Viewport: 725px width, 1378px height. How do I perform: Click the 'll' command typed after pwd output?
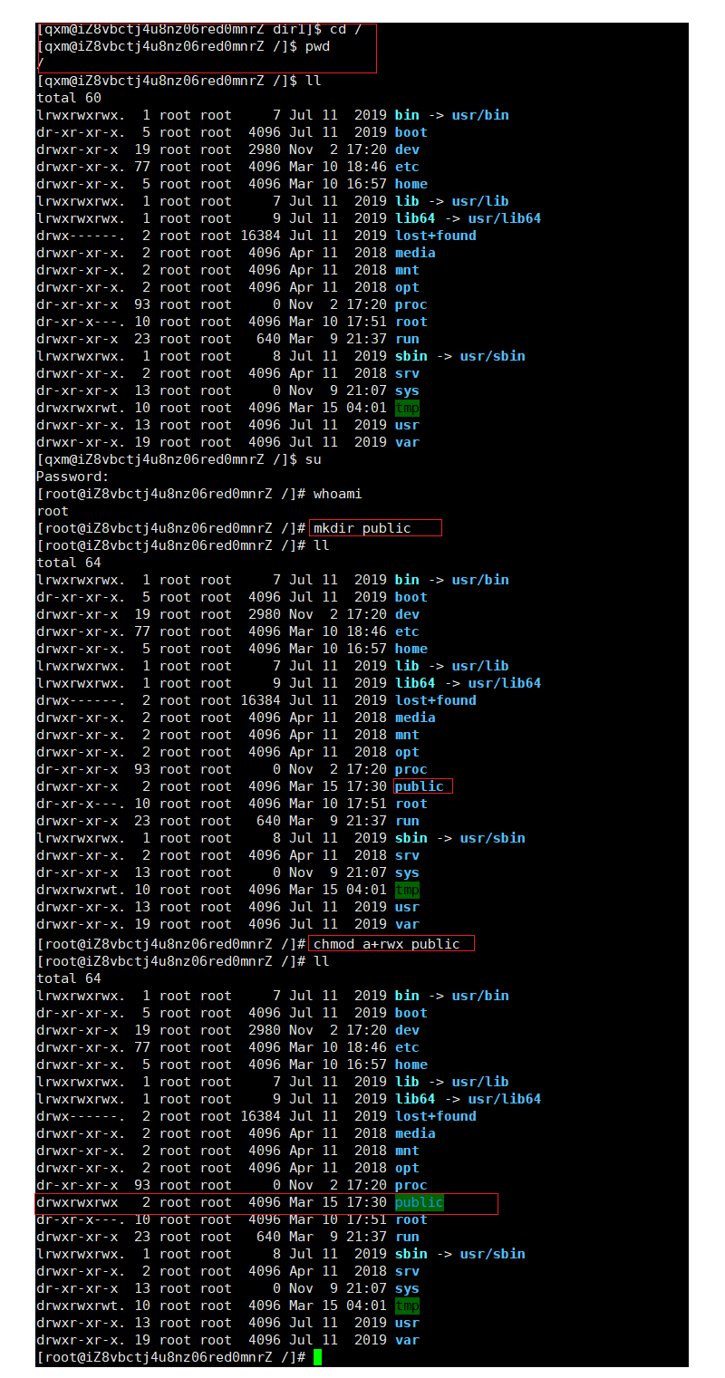314,81
